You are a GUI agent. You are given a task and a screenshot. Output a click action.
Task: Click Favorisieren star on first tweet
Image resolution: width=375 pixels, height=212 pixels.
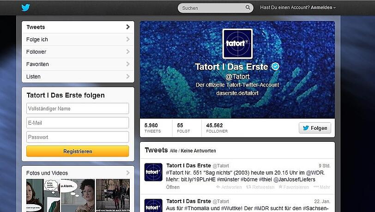[294, 187]
